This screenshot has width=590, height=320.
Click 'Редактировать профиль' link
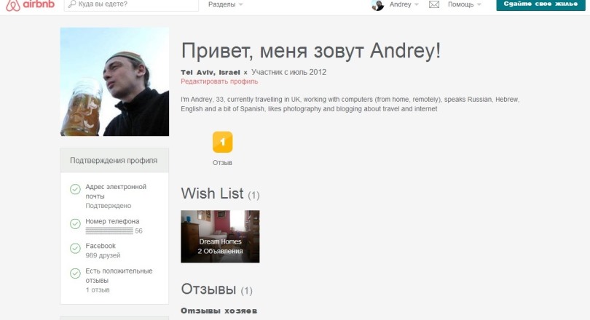219,81
